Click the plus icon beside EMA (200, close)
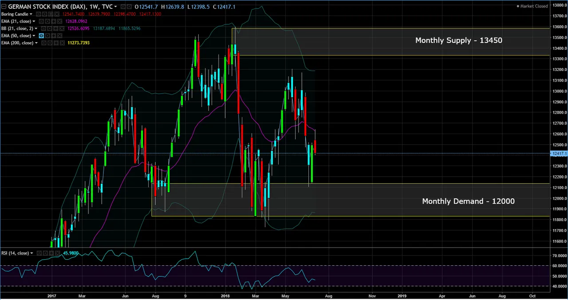The height and width of the screenshot is (300, 568). 56,43
